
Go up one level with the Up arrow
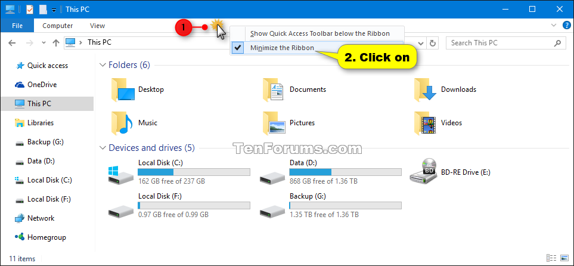coord(55,43)
